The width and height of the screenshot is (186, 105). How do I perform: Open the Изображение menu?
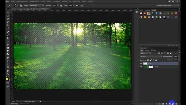click(x=34, y=2)
